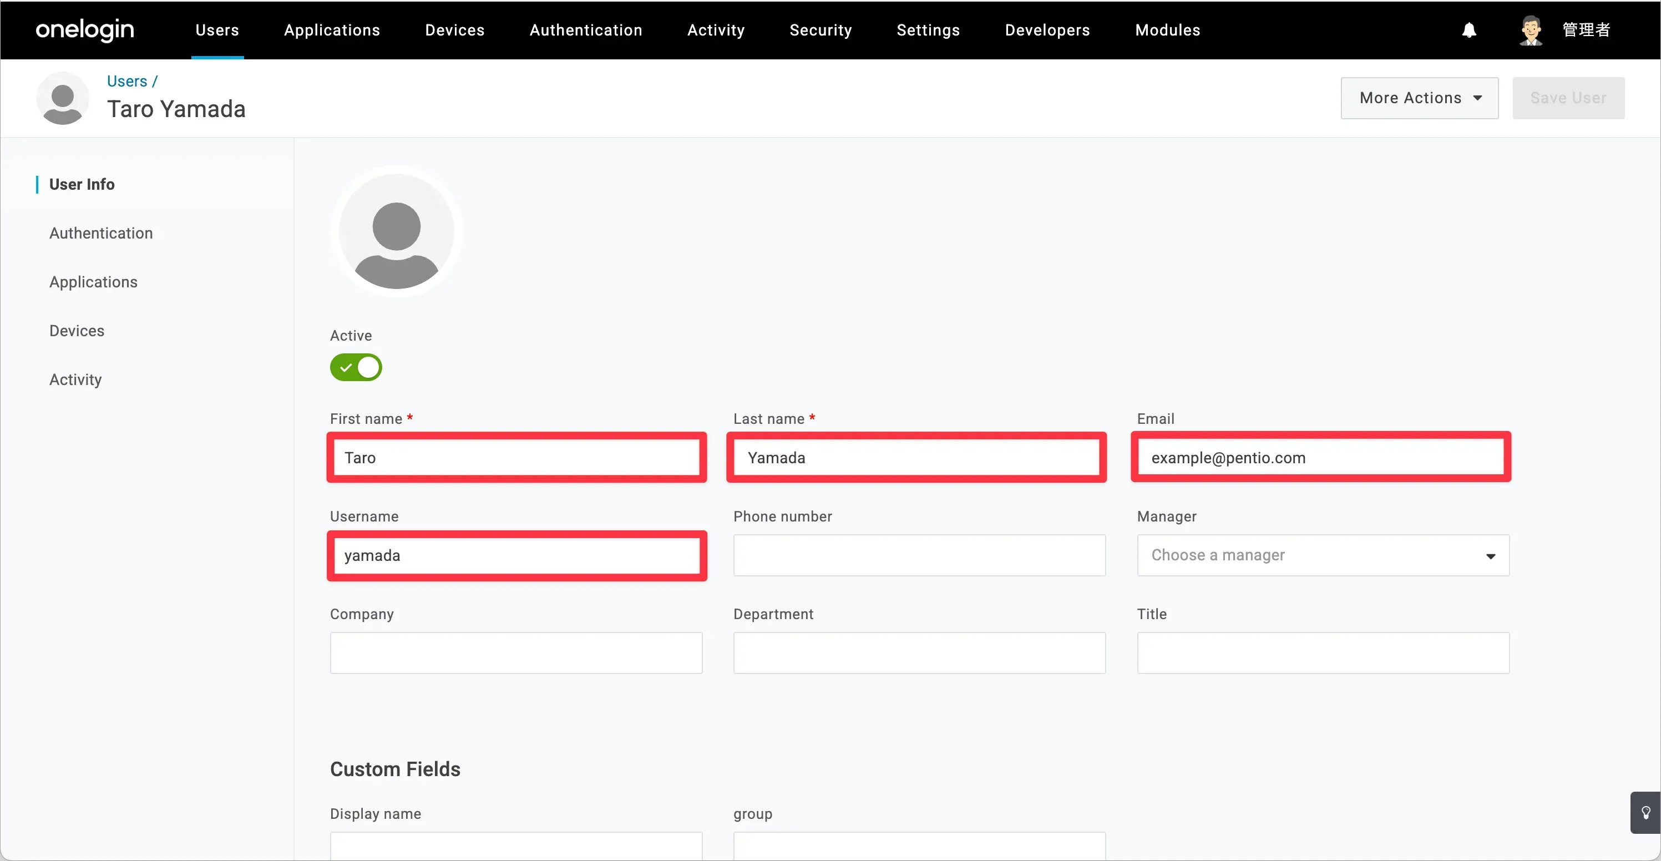
Task: Click the notification bell icon
Action: [x=1469, y=31]
